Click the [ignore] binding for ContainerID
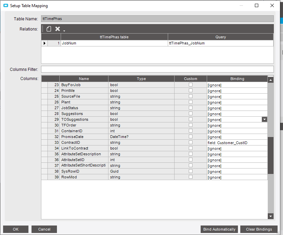 click(x=237, y=131)
